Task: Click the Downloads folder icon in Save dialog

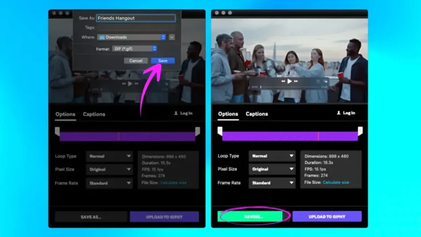Action: click(101, 37)
